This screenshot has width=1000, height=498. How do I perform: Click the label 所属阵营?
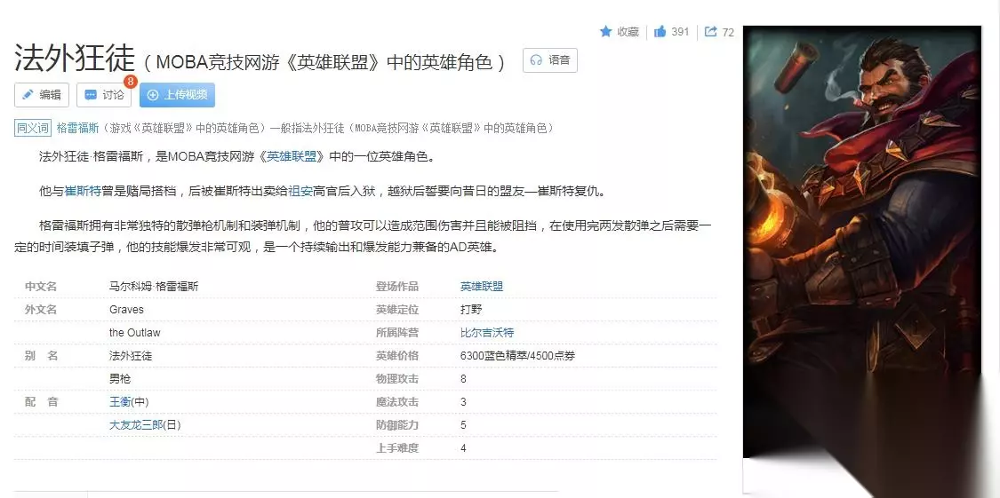(x=397, y=332)
